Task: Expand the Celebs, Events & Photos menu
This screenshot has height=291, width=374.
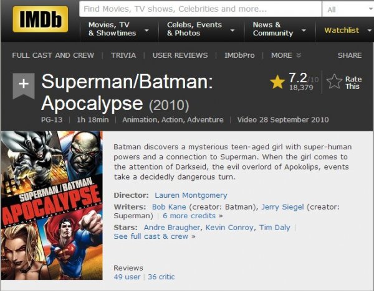Action: [x=201, y=29]
